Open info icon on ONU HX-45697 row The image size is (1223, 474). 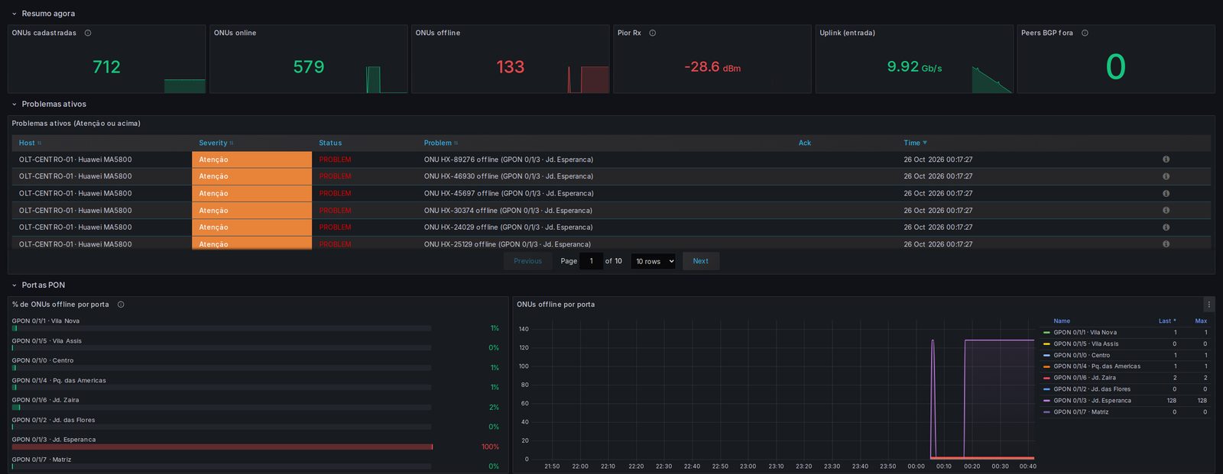tap(1166, 193)
